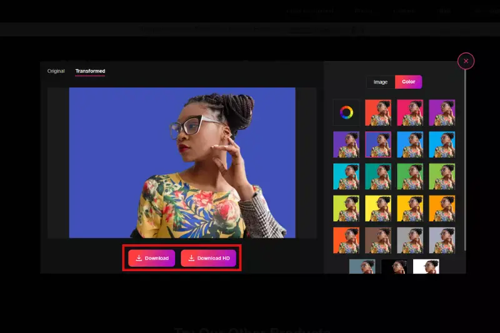Pick the highlighted indigo blue swatch
Screen dimensions: 500x333
(378, 144)
